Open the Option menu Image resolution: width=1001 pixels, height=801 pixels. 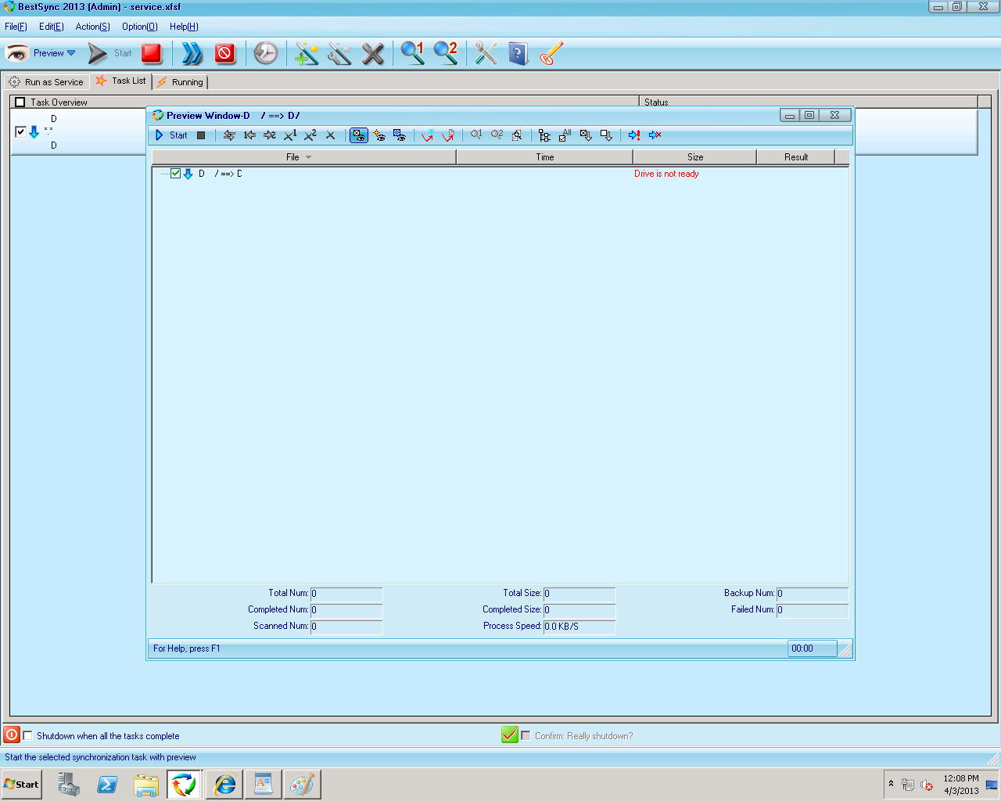[x=140, y=27]
